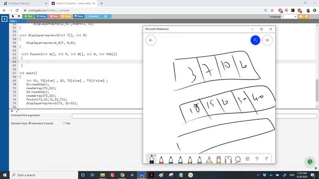This screenshot has height=179, width=319.
Task: Click the taskbar search box
Action: [43, 175]
